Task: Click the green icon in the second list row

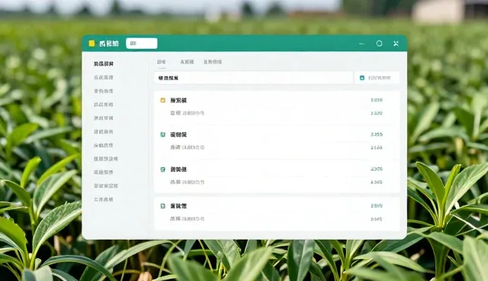Action: (162, 134)
